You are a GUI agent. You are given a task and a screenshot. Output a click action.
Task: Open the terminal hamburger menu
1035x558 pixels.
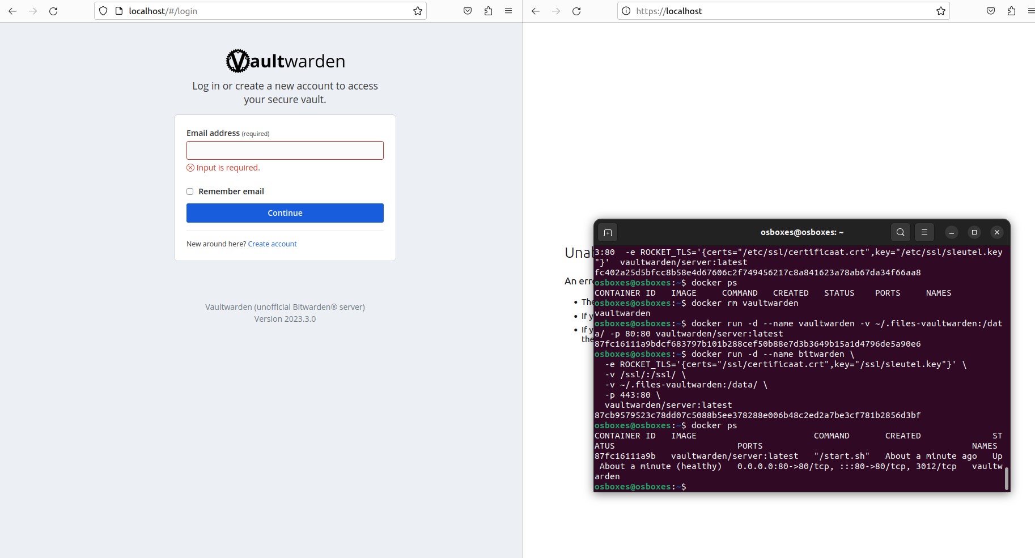tap(924, 232)
